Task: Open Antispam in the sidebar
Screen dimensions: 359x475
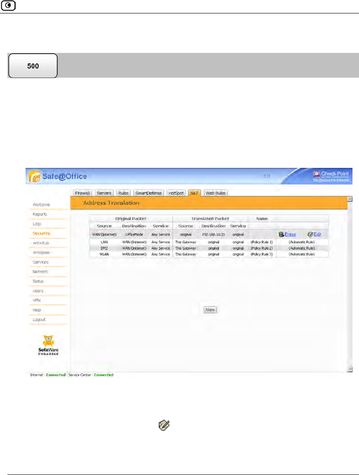Action: (41, 252)
